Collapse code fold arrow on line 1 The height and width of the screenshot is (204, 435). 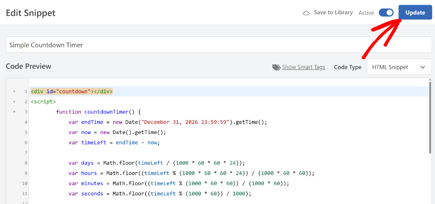click(x=14, y=91)
